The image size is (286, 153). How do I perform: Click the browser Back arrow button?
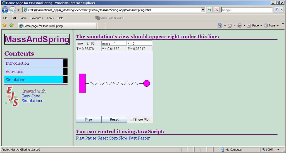tap(5, 10)
